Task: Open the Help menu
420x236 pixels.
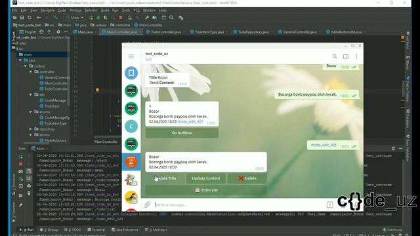Action: [x=163, y=10]
